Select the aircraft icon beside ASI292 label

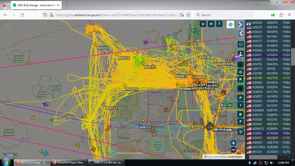tap(124, 86)
